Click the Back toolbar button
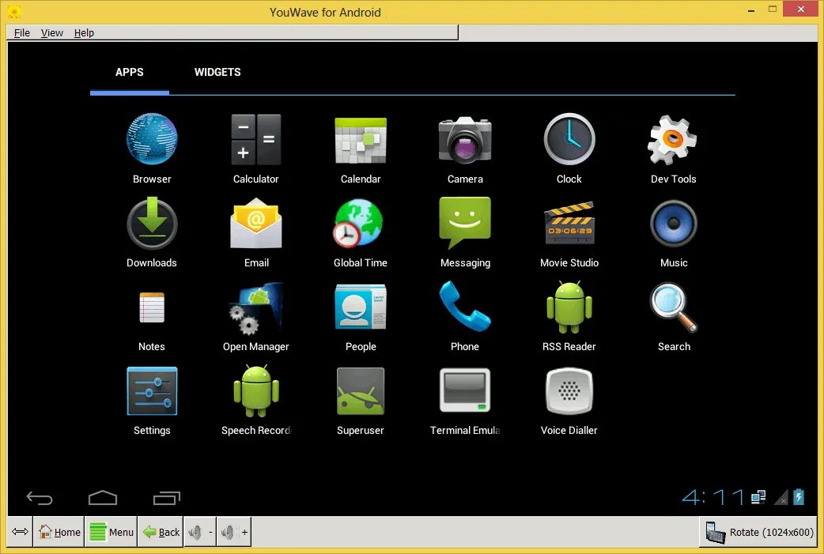This screenshot has width=824, height=554. click(161, 532)
